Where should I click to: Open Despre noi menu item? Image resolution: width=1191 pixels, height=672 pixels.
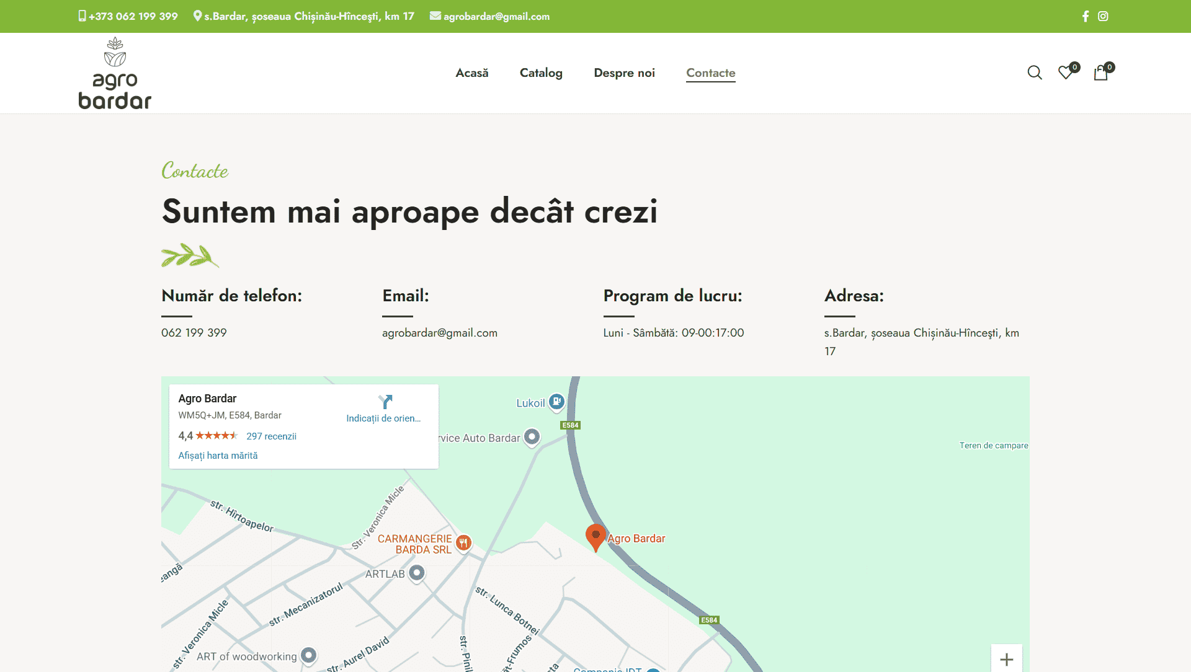(624, 73)
